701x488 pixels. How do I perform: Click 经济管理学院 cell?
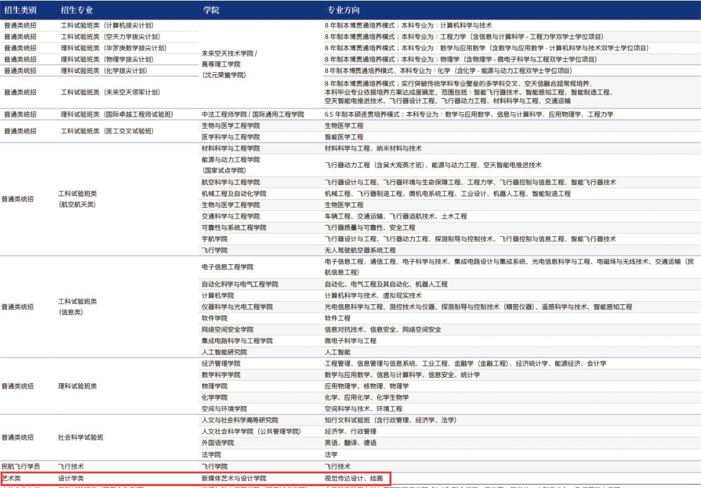pos(221,363)
